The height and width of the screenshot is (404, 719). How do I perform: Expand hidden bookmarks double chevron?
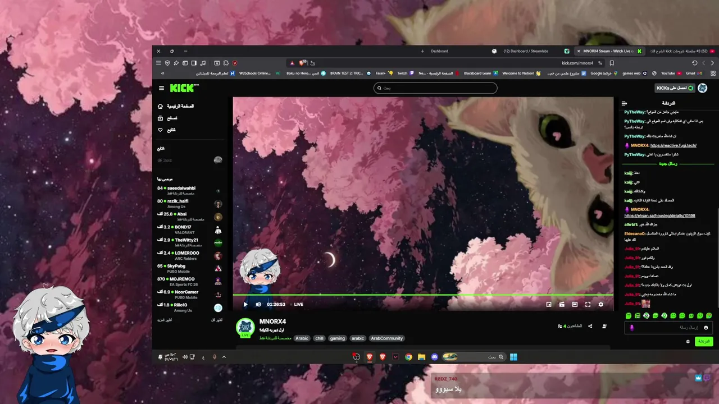coord(162,74)
